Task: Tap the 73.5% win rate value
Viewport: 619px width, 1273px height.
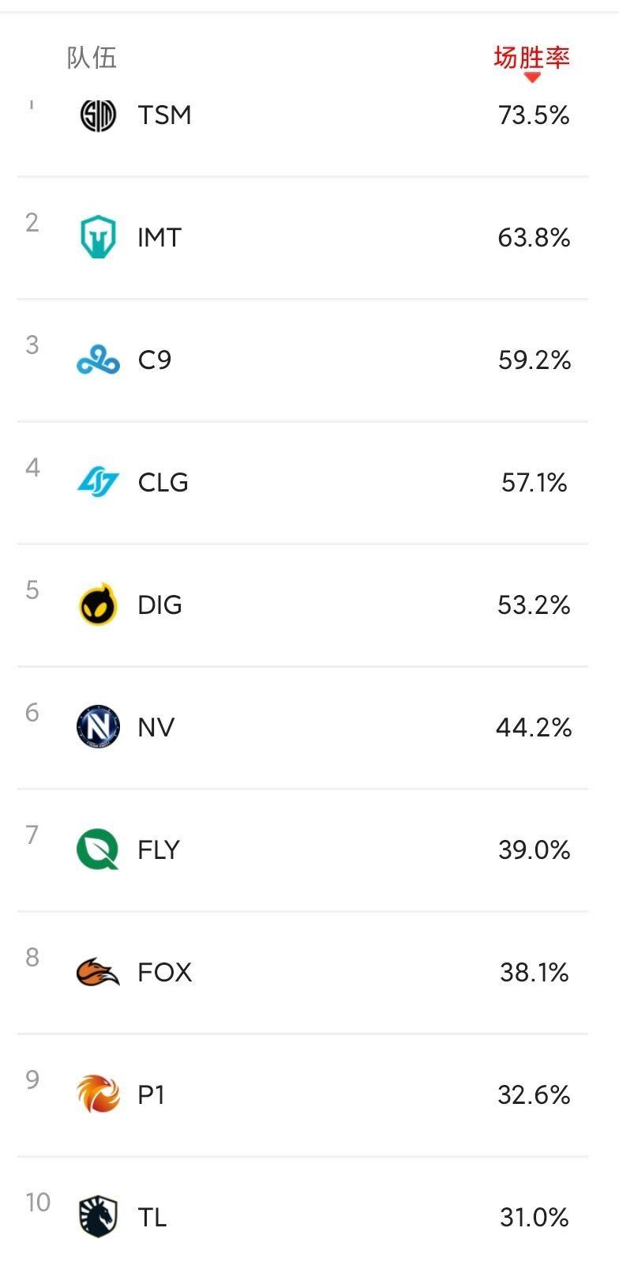Action: coord(535,115)
